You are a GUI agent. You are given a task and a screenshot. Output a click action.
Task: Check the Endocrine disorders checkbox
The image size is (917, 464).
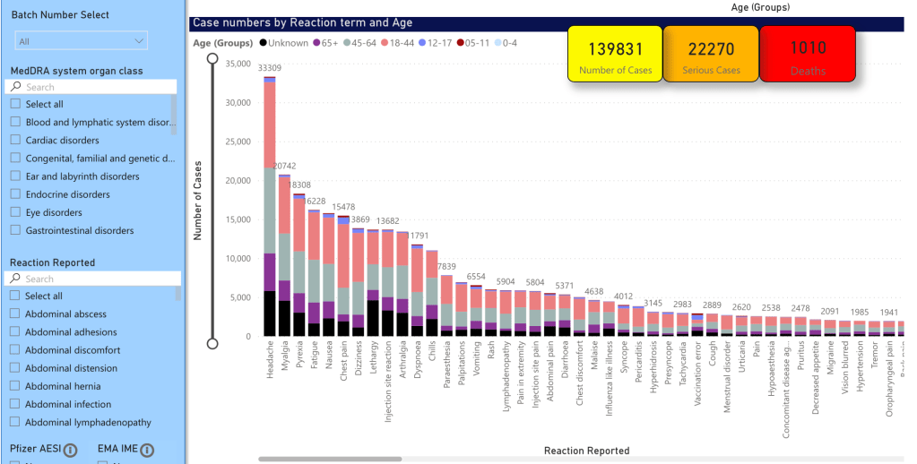coord(15,194)
